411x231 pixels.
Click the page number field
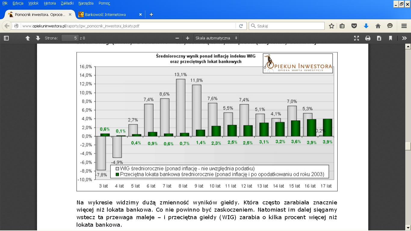pyautogui.click(x=70, y=38)
